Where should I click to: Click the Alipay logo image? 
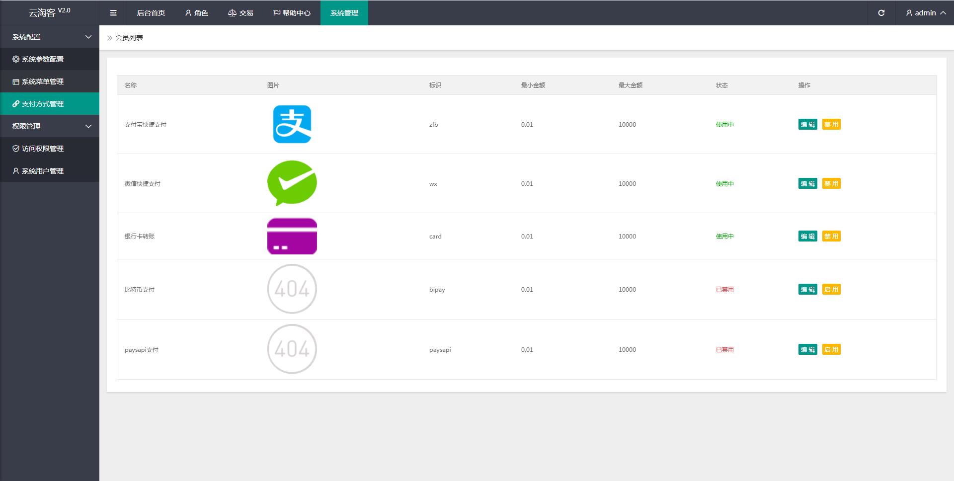(x=292, y=124)
